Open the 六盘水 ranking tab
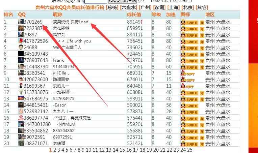Image resolution: width=258 pixels, height=153 pixels. (x=129, y=7)
